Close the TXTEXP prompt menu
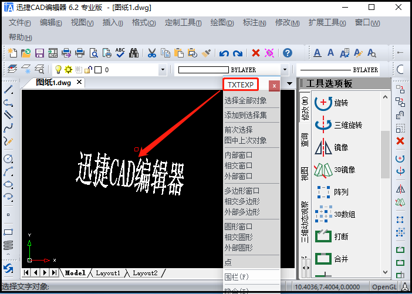Viewport: 412px width, 294px height. (274, 86)
